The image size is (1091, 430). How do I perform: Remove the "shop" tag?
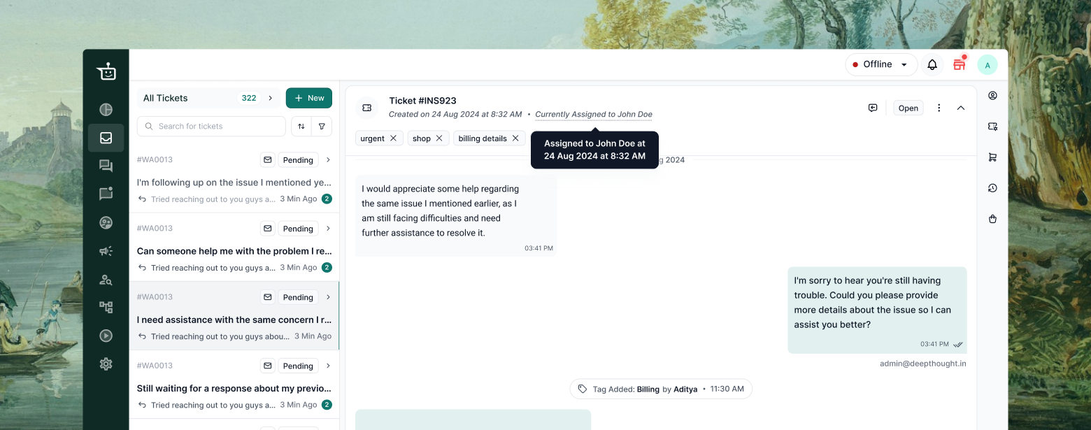(439, 138)
